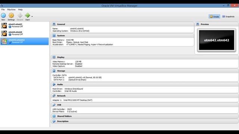The image size is (239, 134).
Task: Click the General section icon
Action: (54, 24)
